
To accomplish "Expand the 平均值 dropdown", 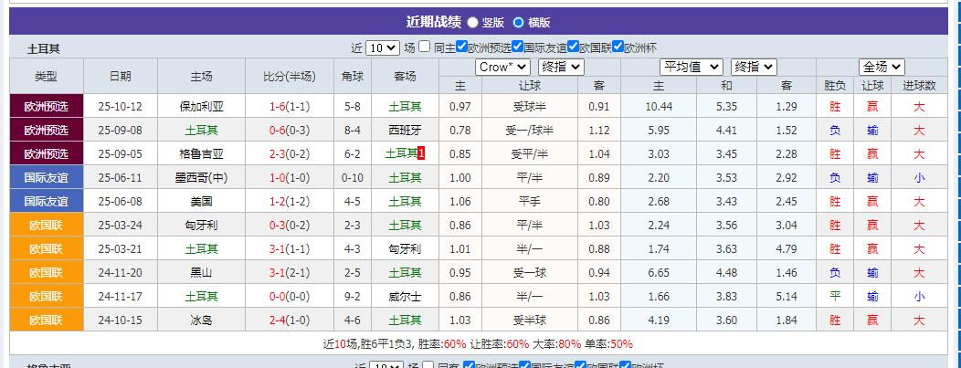I will pos(692,67).
